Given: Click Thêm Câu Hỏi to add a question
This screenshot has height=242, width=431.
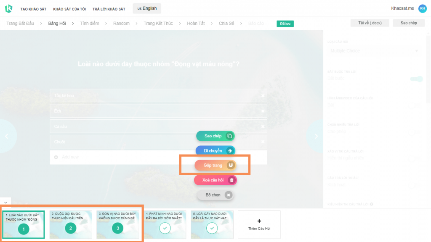Looking at the screenshot, I should click(x=259, y=225).
